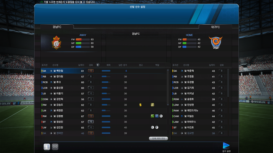Click the 12 season badge in Gyeongnam RB row
Screen dimensions: 273x153
tap(55, 76)
